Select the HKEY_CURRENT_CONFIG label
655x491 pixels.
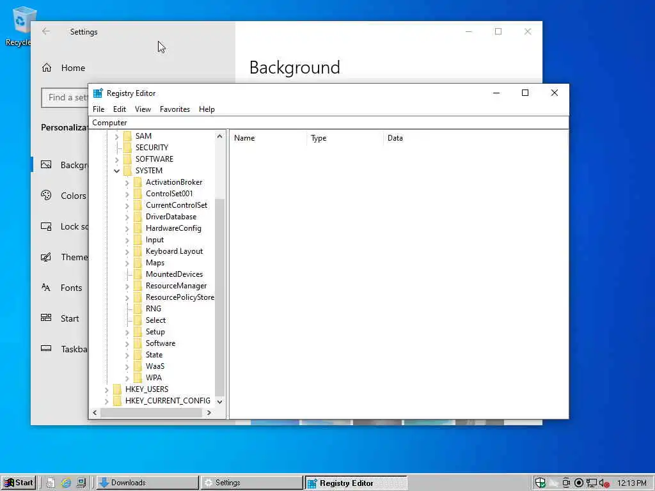168,401
